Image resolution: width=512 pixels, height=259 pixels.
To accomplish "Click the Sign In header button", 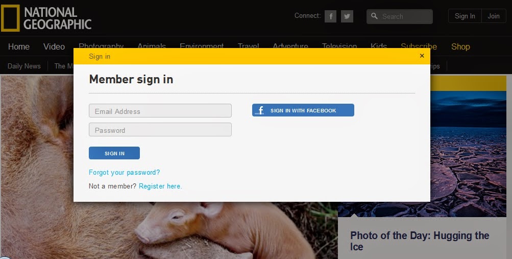I will click(465, 16).
